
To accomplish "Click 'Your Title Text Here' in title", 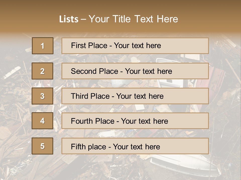I will [133, 19].
